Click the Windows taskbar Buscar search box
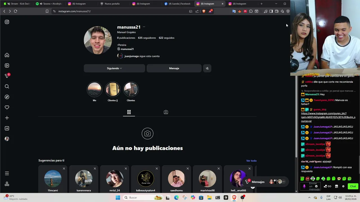Viewport: 360px width, 202px height. 143,198
